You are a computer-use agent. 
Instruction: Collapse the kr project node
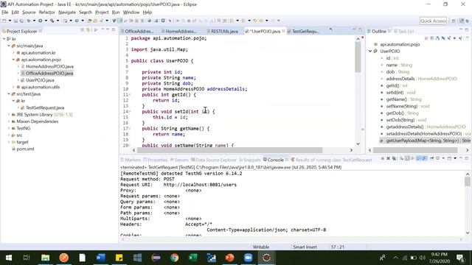tap(4, 39)
